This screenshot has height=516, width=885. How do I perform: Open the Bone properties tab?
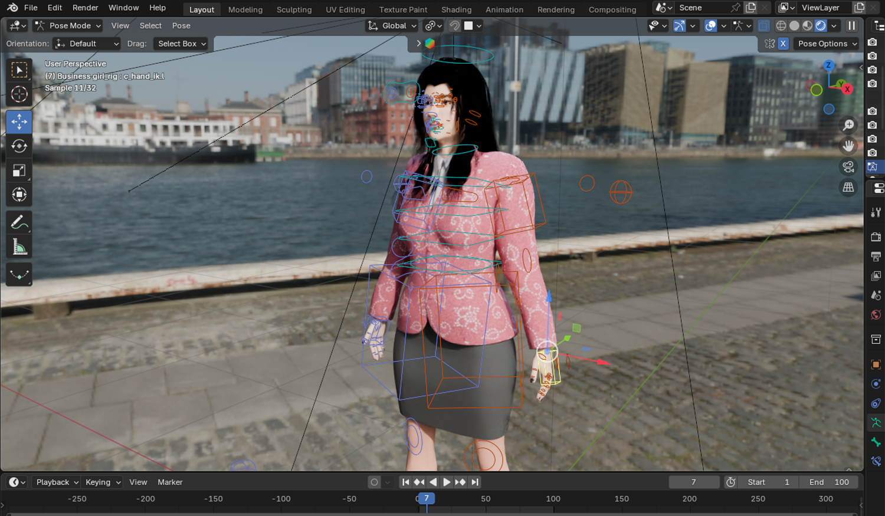[876, 442]
